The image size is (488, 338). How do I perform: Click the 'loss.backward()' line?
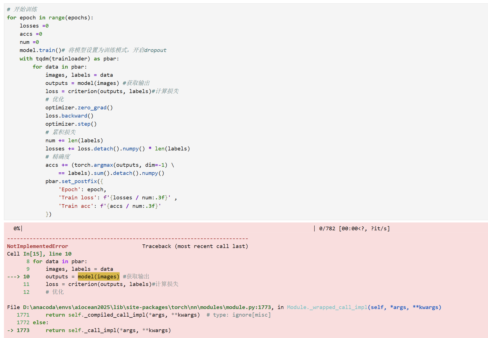[x=70, y=116]
